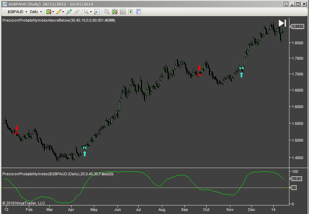This screenshot has height=214, width=309.
Task: Close the $GBPAUD chart window
Action: point(304,4)
